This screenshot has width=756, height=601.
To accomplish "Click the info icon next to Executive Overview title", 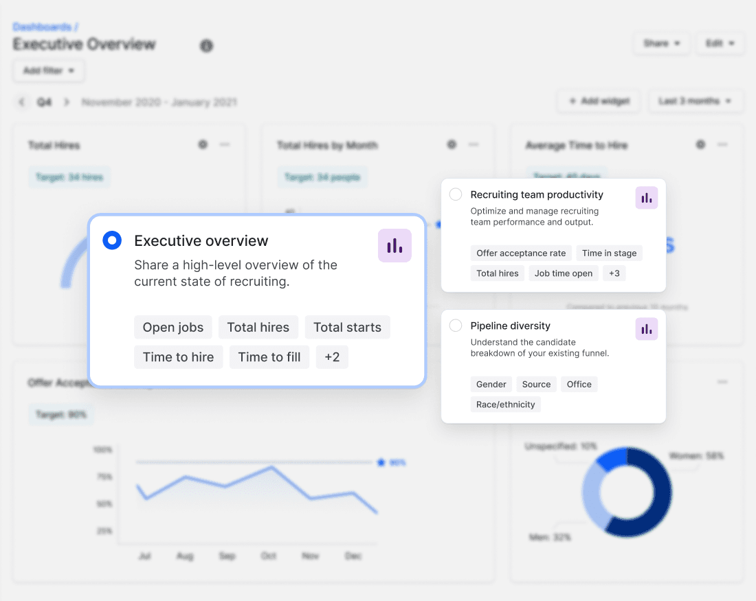I will pos(206,45).
